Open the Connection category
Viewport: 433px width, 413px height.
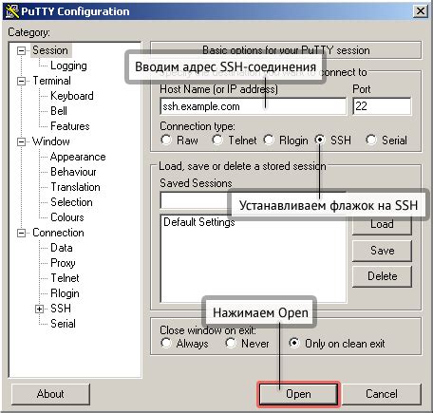coord(58,233)
